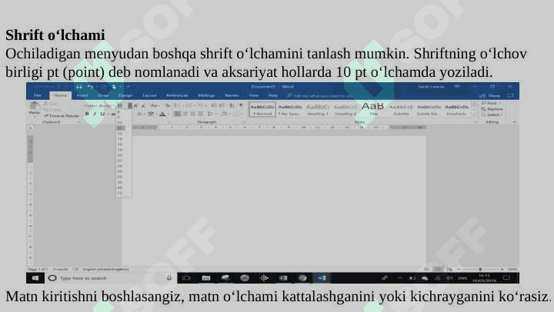Click the Shading paint bucket icon
This screenshot has height=312, width=554.
coord(225,114)
